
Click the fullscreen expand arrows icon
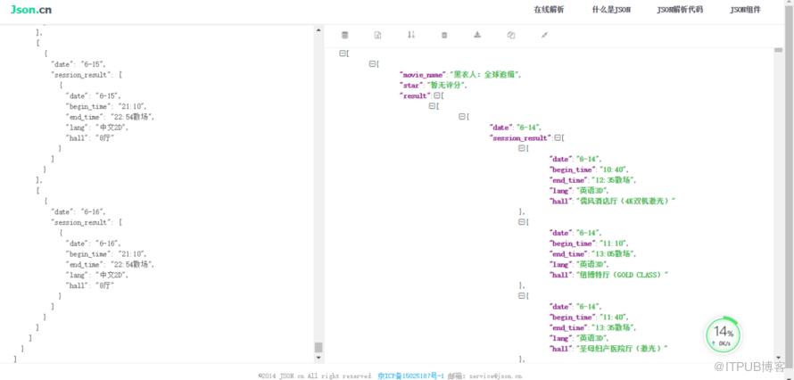click(544, 35)
